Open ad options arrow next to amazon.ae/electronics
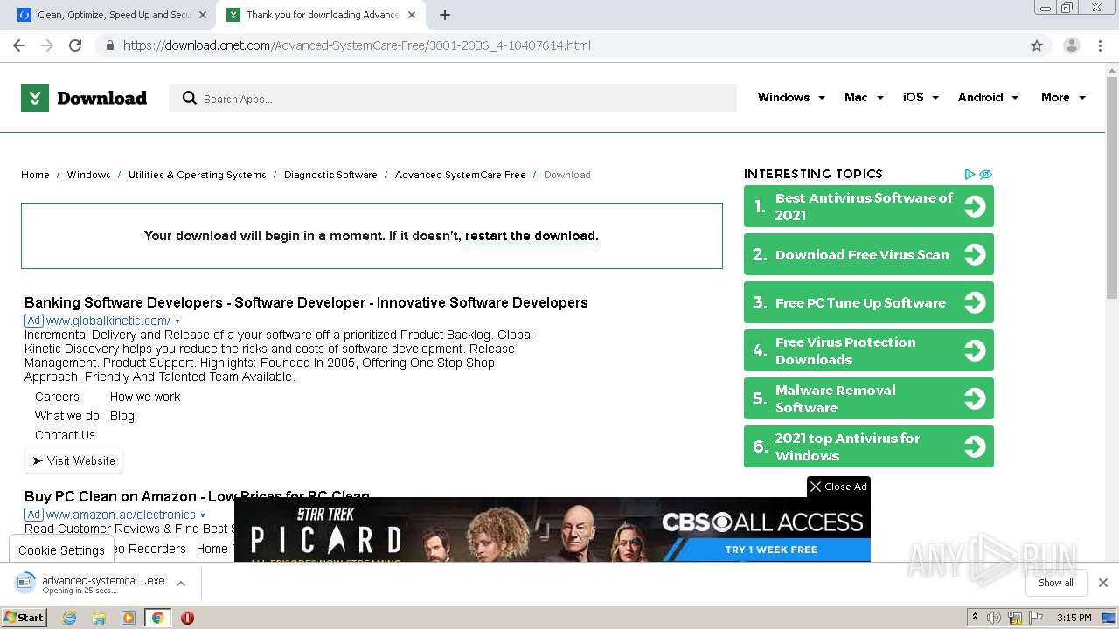The image size is (1119, 629). pyautogui.click(x=203, y=515)
